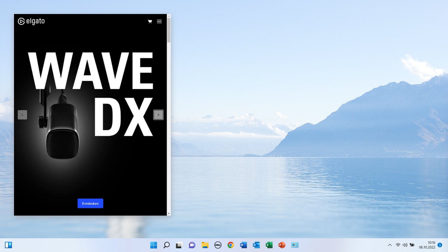This screenshot has width=448, height=252.
Task: Open Windows Search from the taskbar
Action: pyautogui.click(x=166, y=245)
